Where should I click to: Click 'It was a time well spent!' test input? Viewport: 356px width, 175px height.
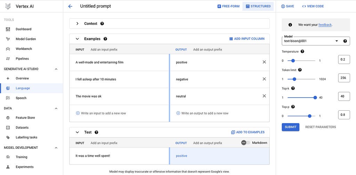click(119, 156)
